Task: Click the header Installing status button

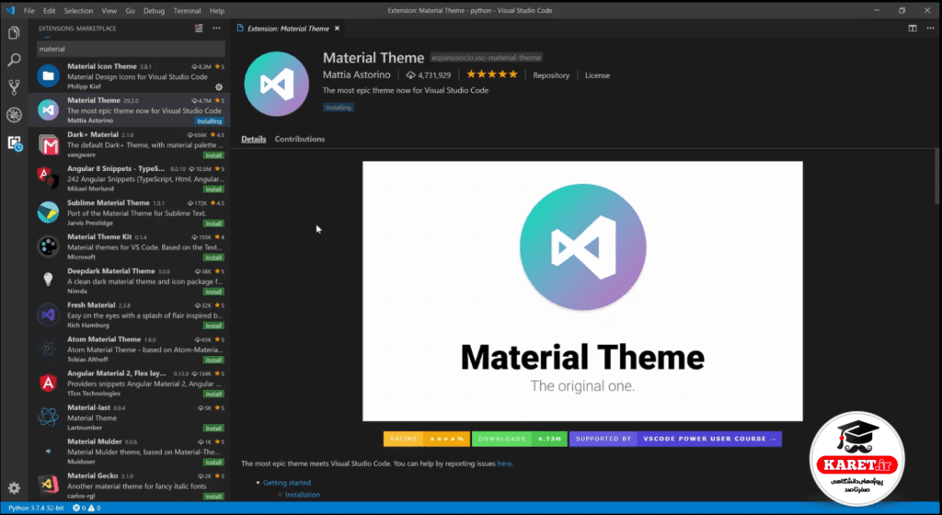Action: click(x=339, y=108)
